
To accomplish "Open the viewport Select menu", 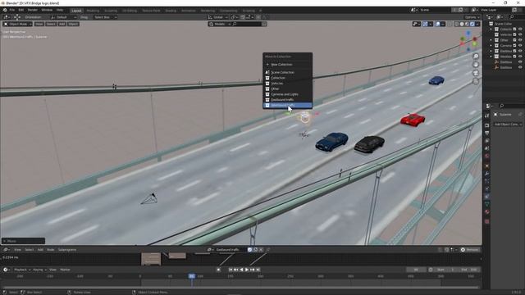I will (51, 24).
